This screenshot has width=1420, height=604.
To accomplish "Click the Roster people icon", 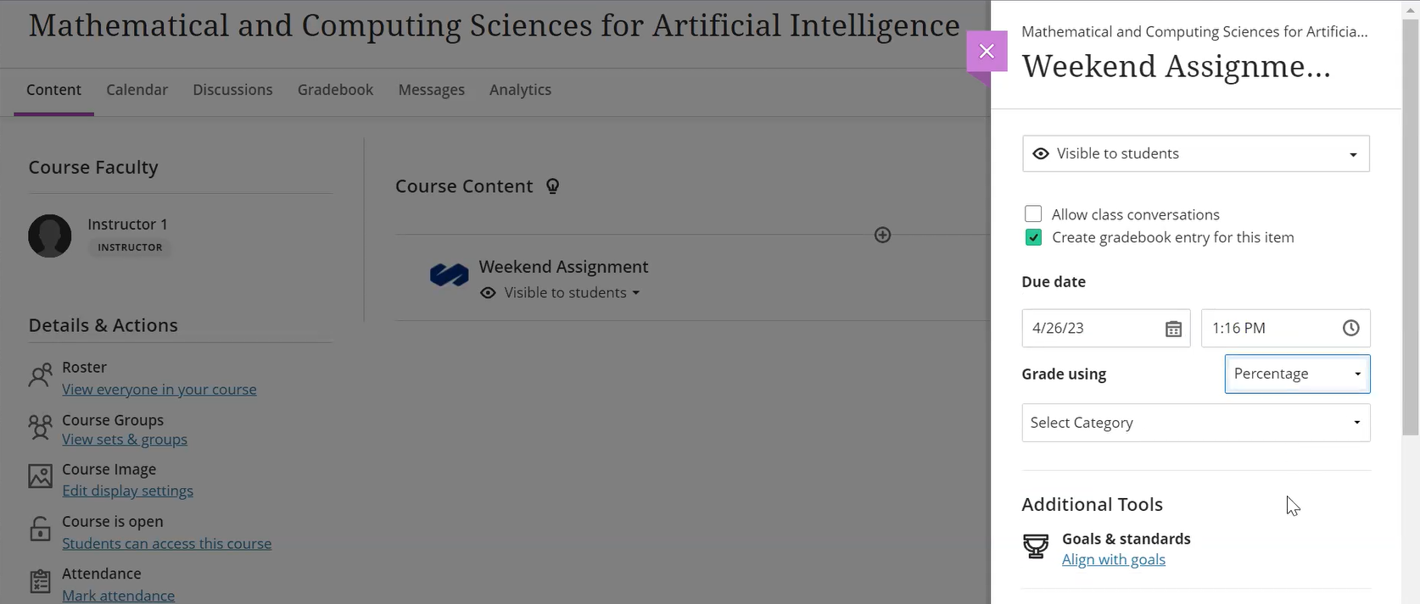I will tap(40, 375).
